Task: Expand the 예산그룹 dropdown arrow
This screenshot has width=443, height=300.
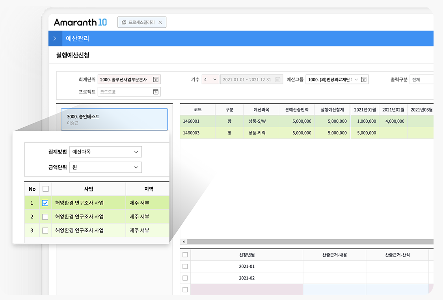Action: pos(356,79)
